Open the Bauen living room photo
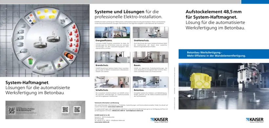The image size is (269, 128). pos(151,57)
